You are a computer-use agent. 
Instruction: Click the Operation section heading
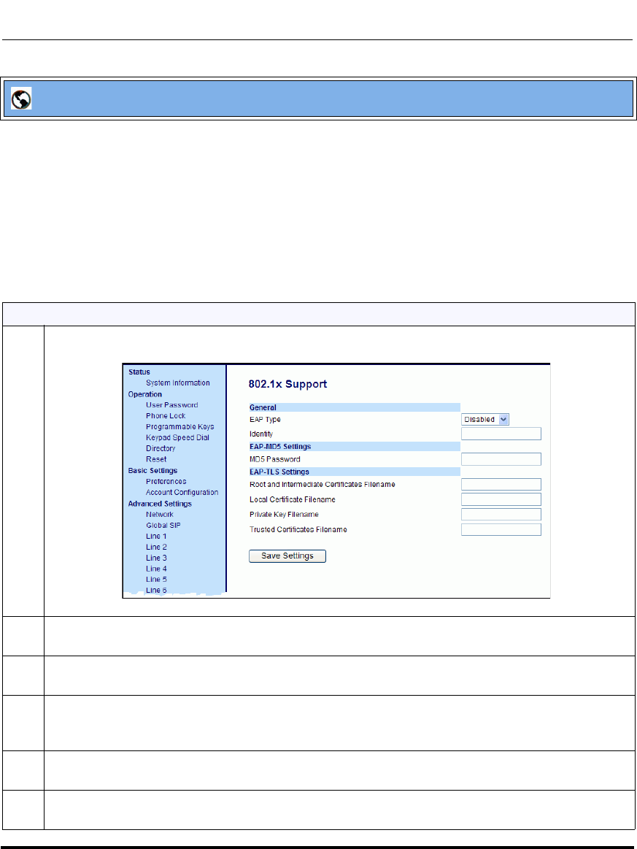(x=145, y=394)
